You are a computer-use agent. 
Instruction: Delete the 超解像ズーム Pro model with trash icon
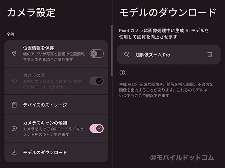210,54
